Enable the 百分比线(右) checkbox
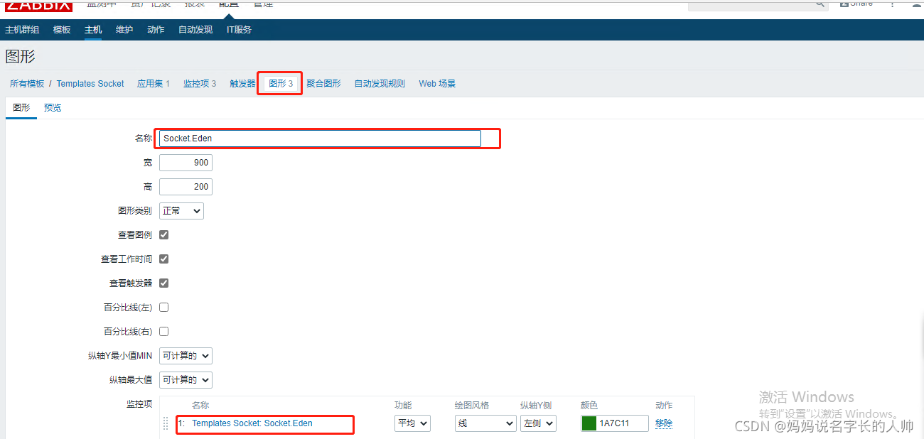Image resolution: width=924 pixels, height=439 pixels. pos(164,332)
